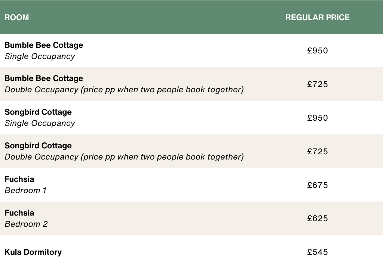Click the £625 price
This screenshot has height=269, width=383.
point(317,218)
